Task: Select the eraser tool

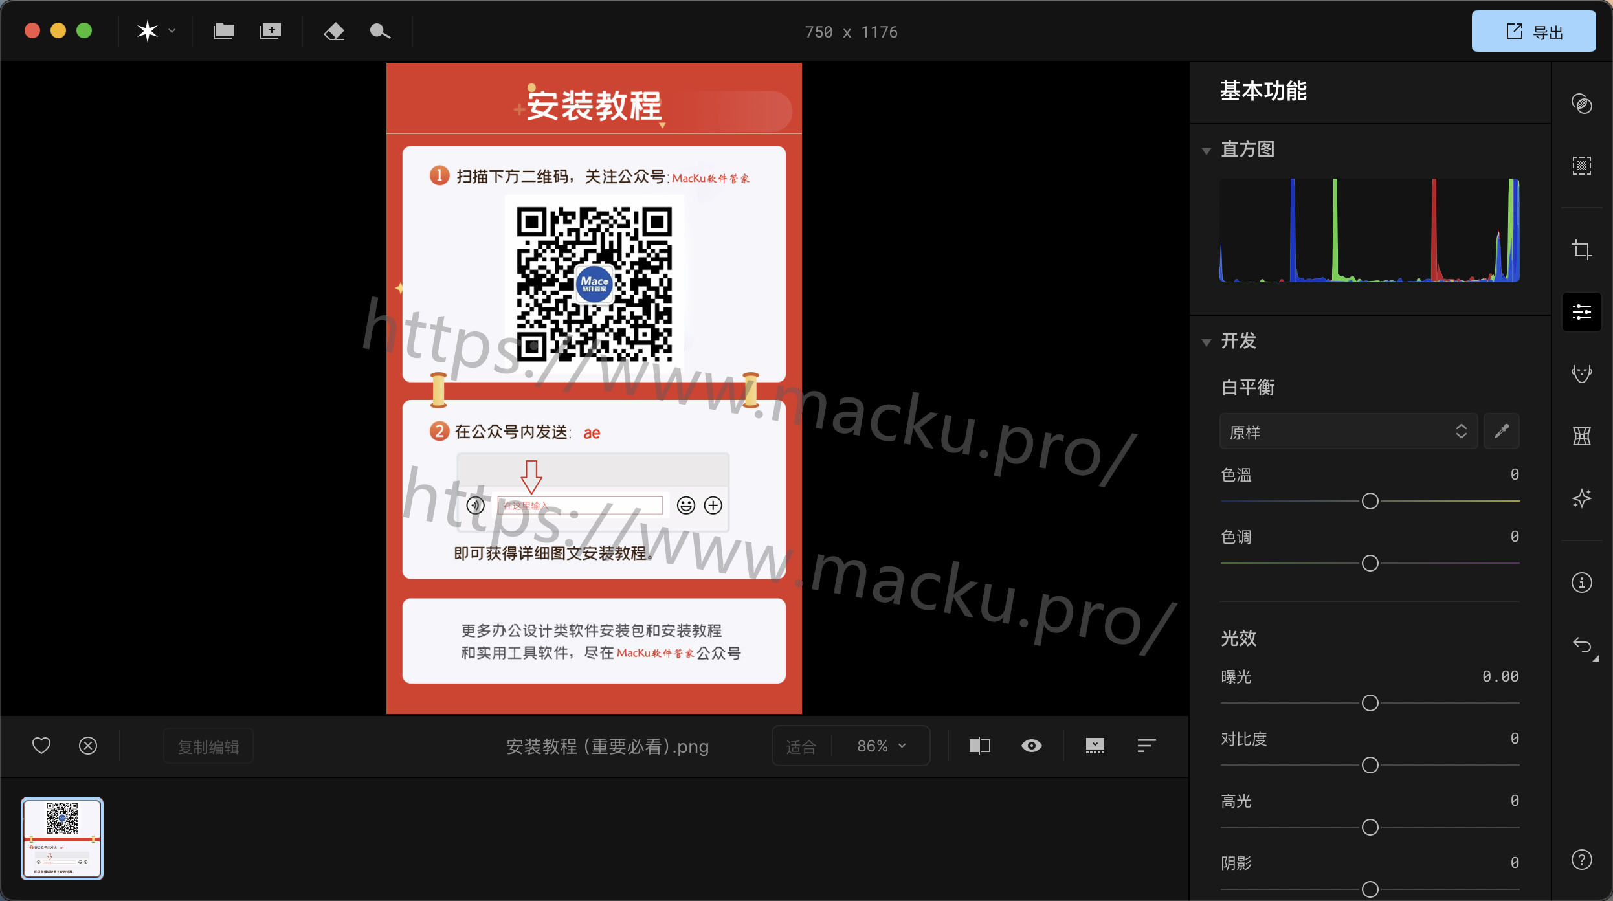Action: pos(334,31)
